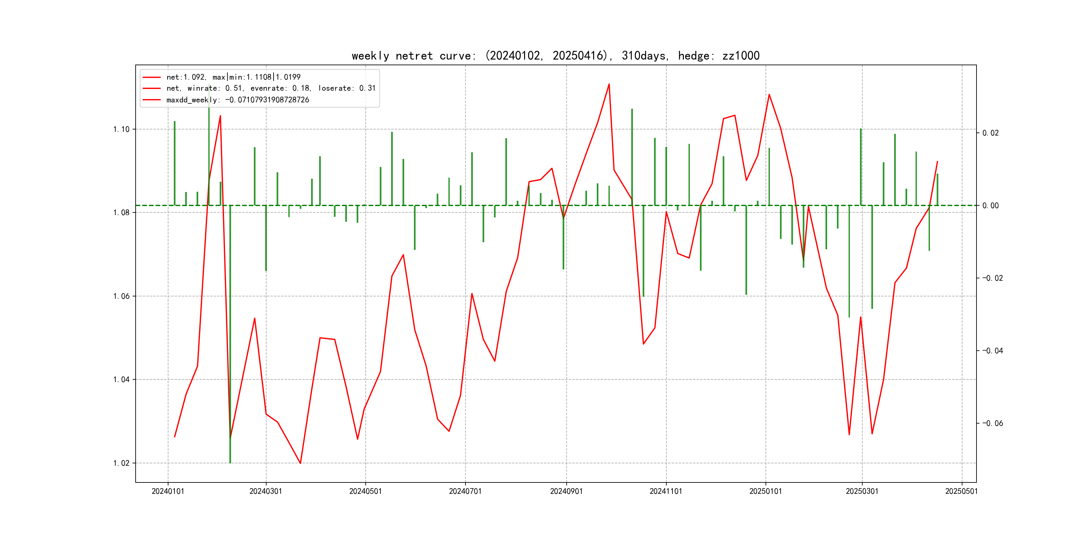The width and height of the screenshot is (1085, 542).
Task: Click x-axis label 20240301
Action: [266, 491]
